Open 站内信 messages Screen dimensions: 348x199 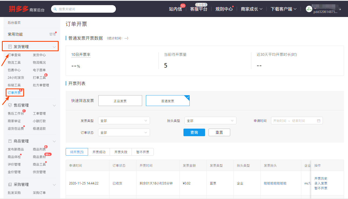tap(175, 9)
